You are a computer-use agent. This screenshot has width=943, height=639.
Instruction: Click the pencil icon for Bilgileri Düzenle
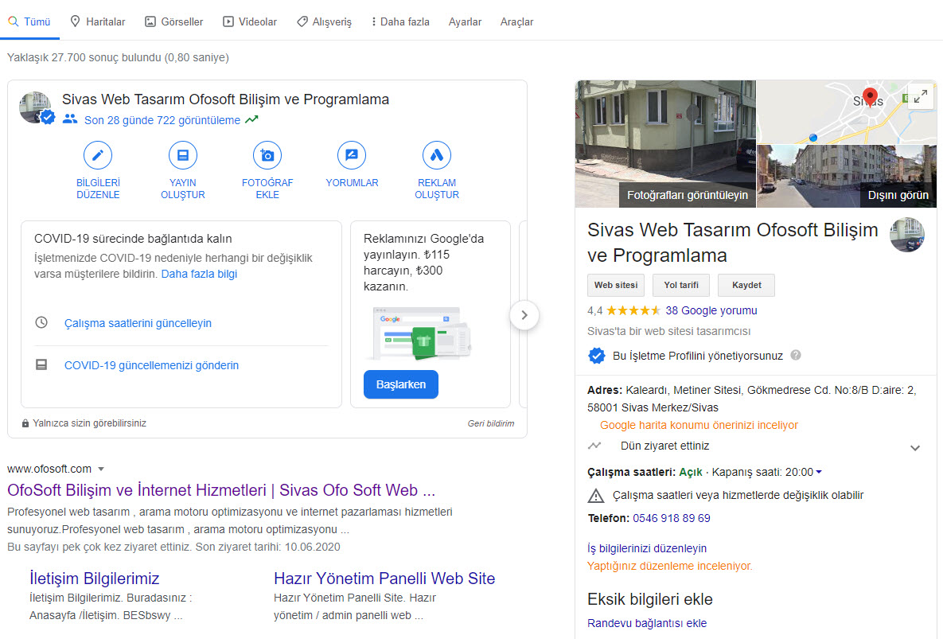[98, 155]
